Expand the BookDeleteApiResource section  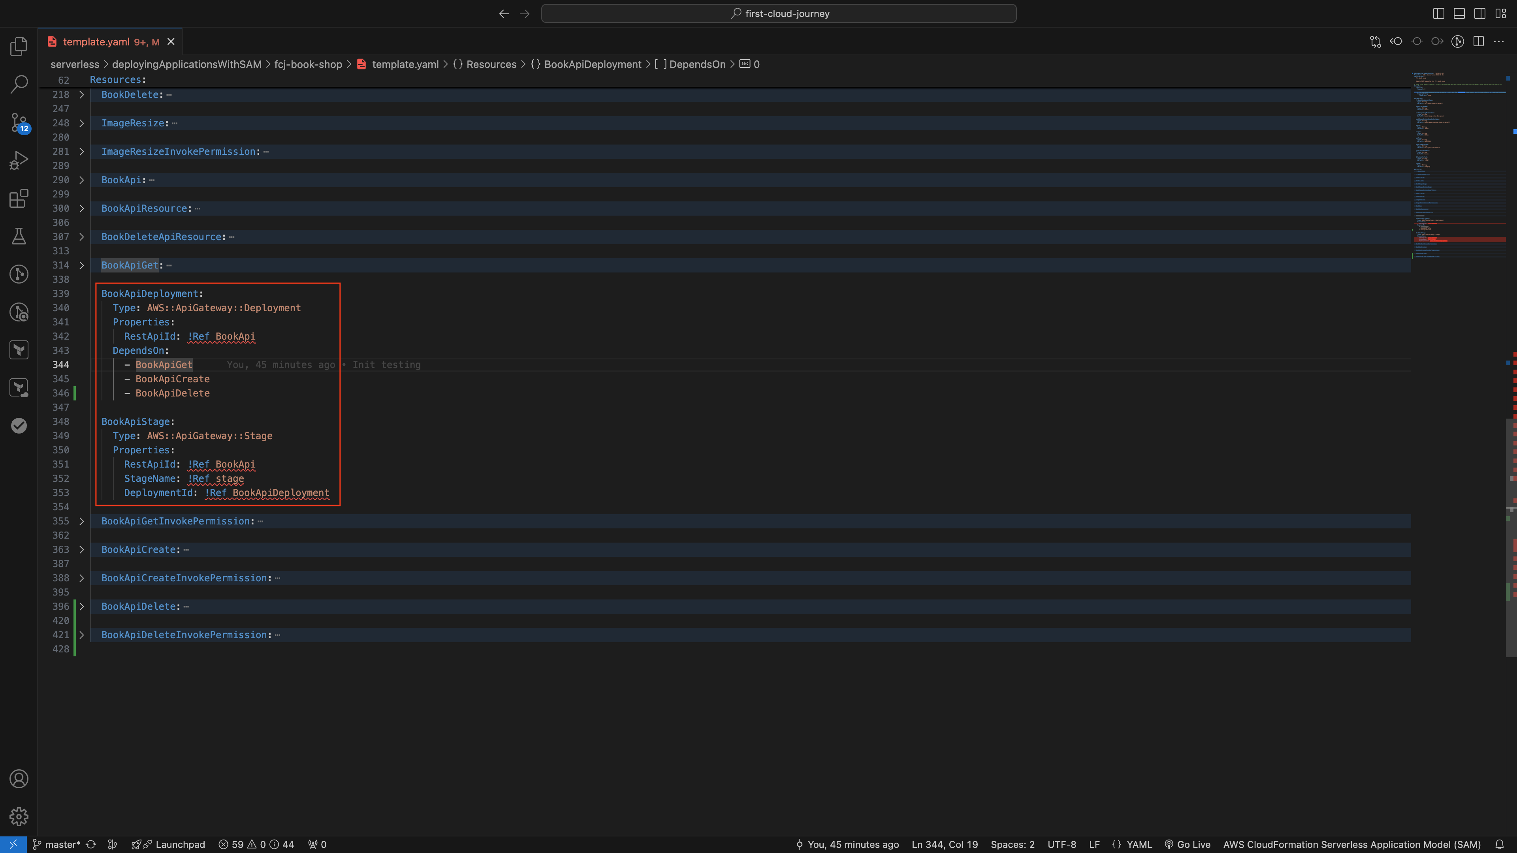click(x=81, y=237)
